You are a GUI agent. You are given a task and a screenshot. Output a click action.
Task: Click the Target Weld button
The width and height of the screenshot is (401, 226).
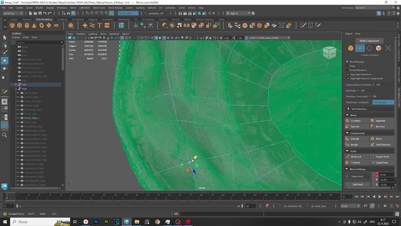tap(382, 156)
